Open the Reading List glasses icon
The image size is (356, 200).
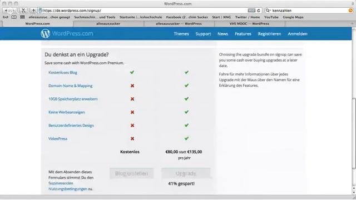click(x=6, y=17)
